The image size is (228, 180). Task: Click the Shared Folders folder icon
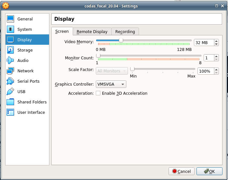pyautogui.click(x=10, y=102)
